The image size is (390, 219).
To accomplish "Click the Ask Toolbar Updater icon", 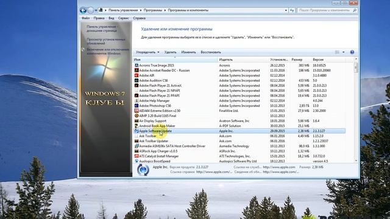I will point(136,141).
